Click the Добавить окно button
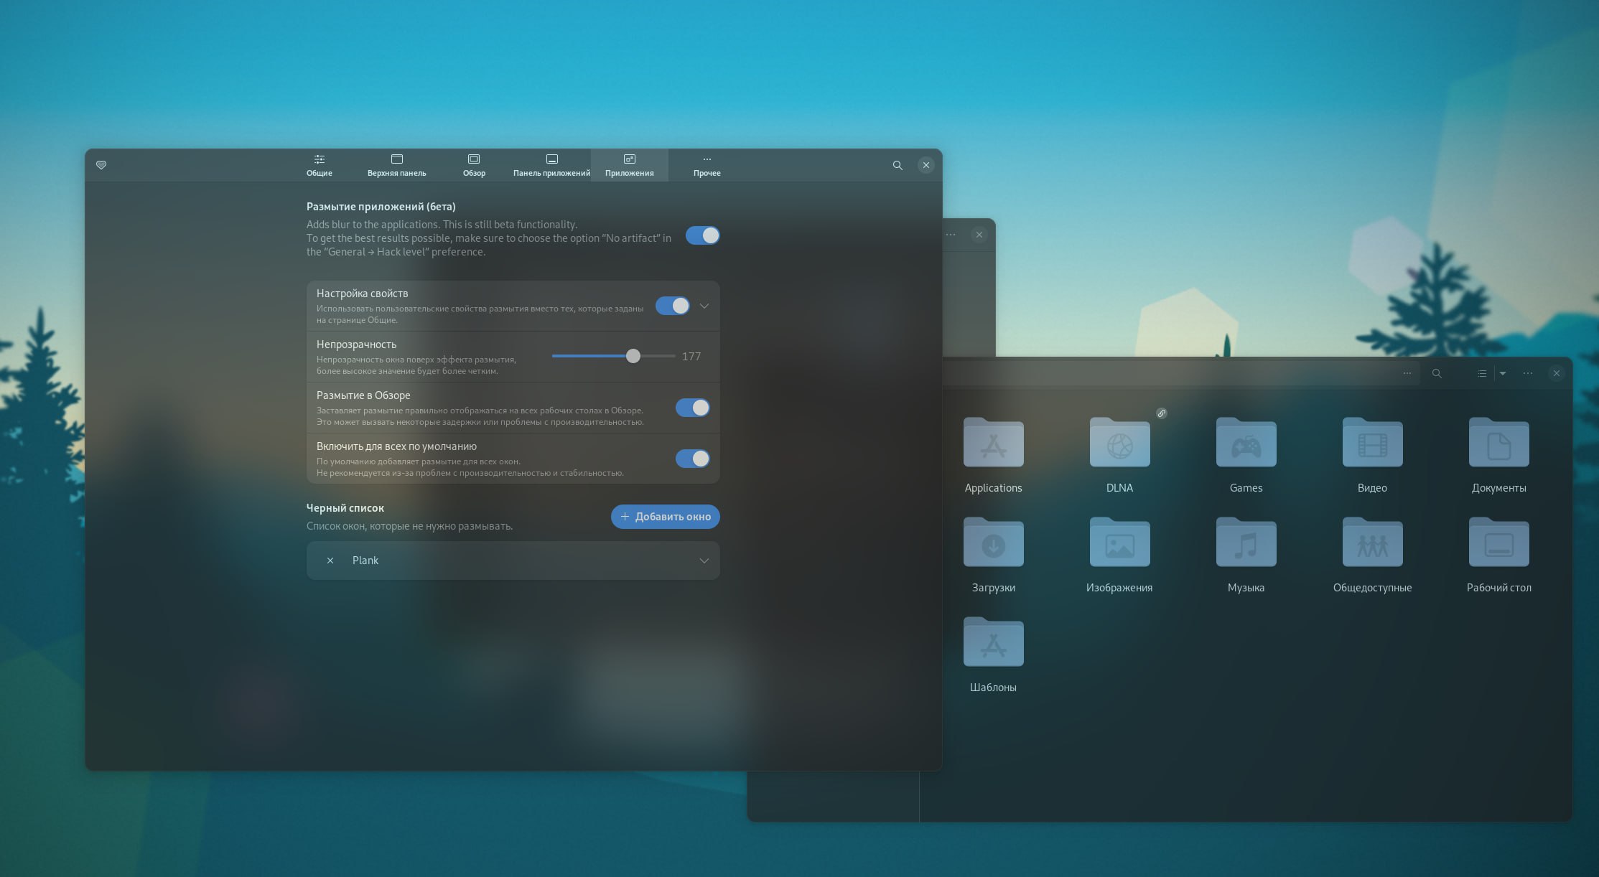Viewport: 1599px width, 877px height. [665, 517]
